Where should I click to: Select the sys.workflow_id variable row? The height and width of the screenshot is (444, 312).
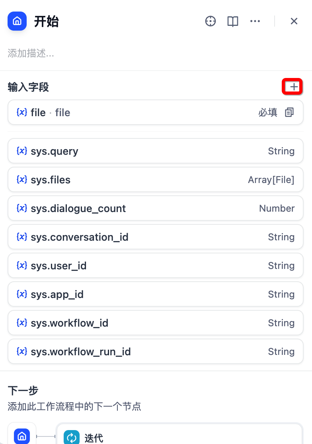(x=156, y=323)
